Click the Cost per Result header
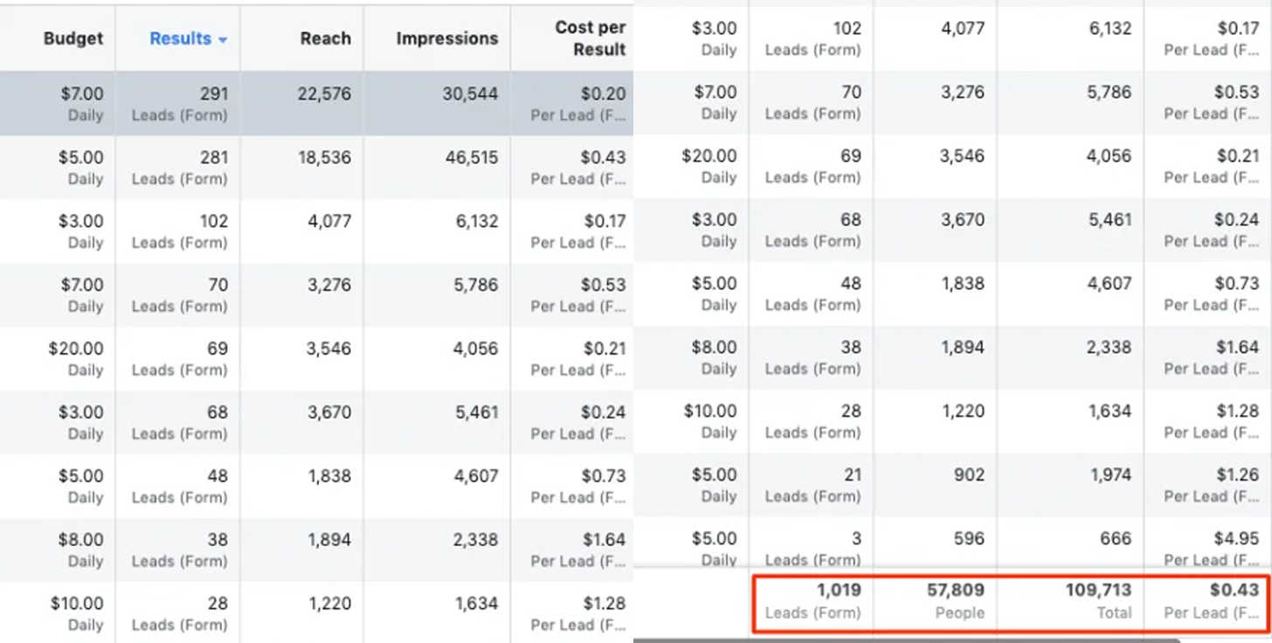 (x=590, y=38)
